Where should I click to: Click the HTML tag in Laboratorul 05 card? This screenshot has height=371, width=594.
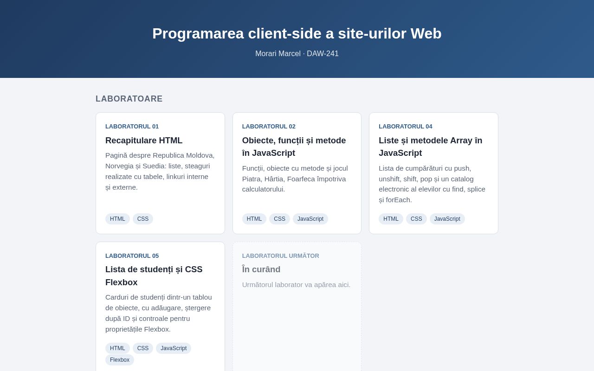[117, 348]
